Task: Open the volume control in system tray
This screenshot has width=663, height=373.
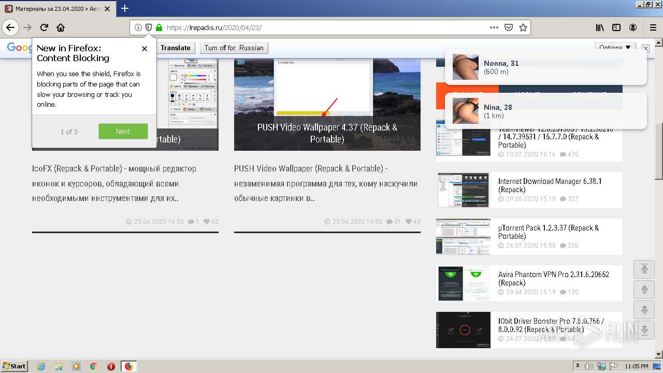Action: pyautogui.click(x=588, y=366)
